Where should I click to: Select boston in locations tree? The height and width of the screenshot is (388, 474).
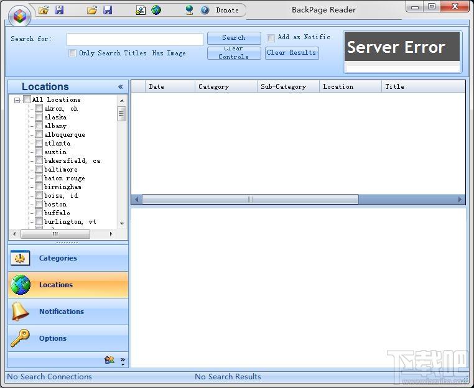pyautogui.click(x=55, y=204)
